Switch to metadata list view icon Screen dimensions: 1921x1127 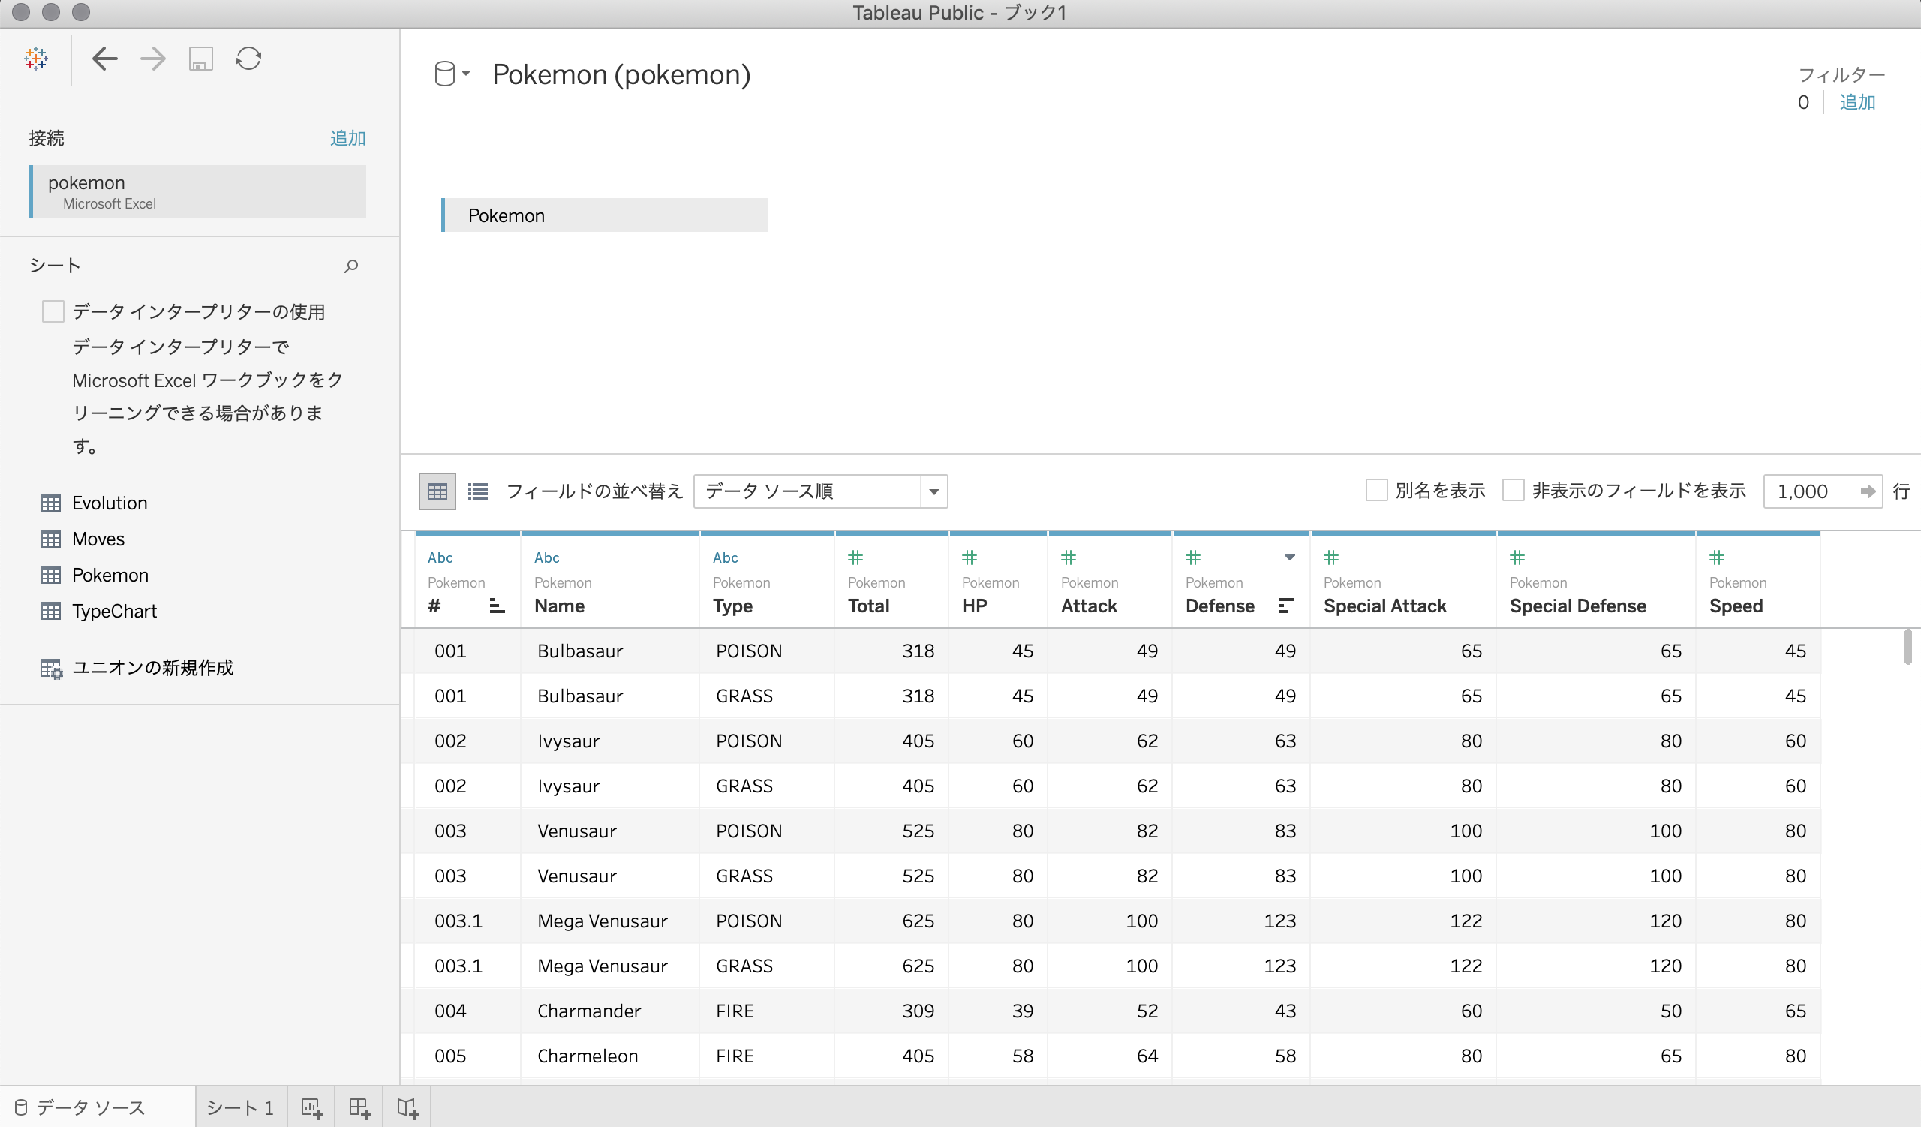click(x=478, y=491)
